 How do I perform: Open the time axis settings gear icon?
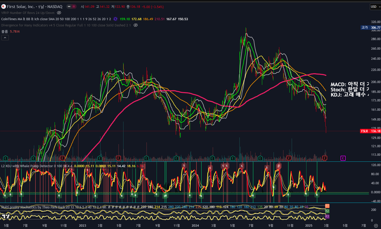tap(376, 226)
